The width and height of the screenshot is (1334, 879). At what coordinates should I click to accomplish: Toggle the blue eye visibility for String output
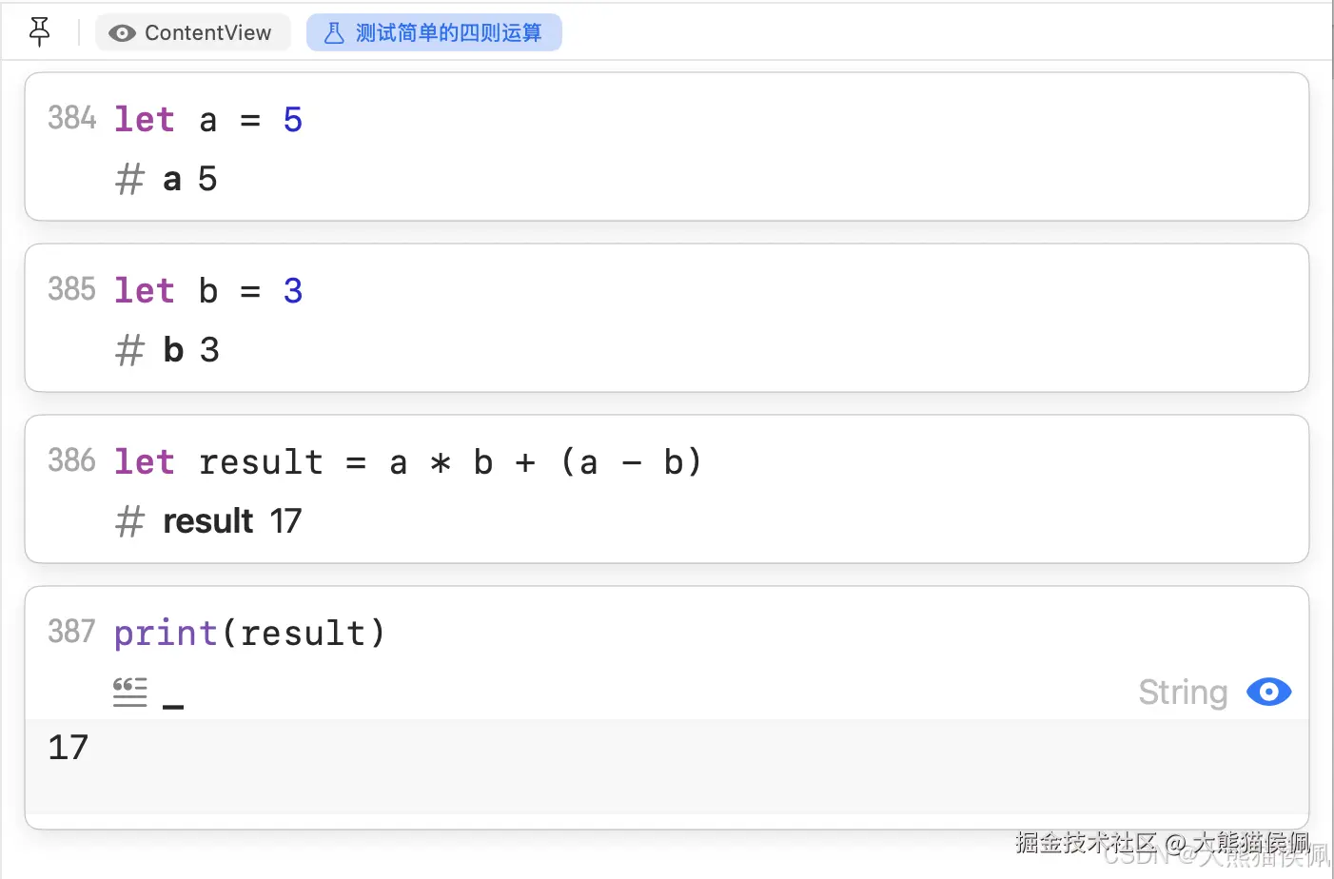tap(1268, 692)
